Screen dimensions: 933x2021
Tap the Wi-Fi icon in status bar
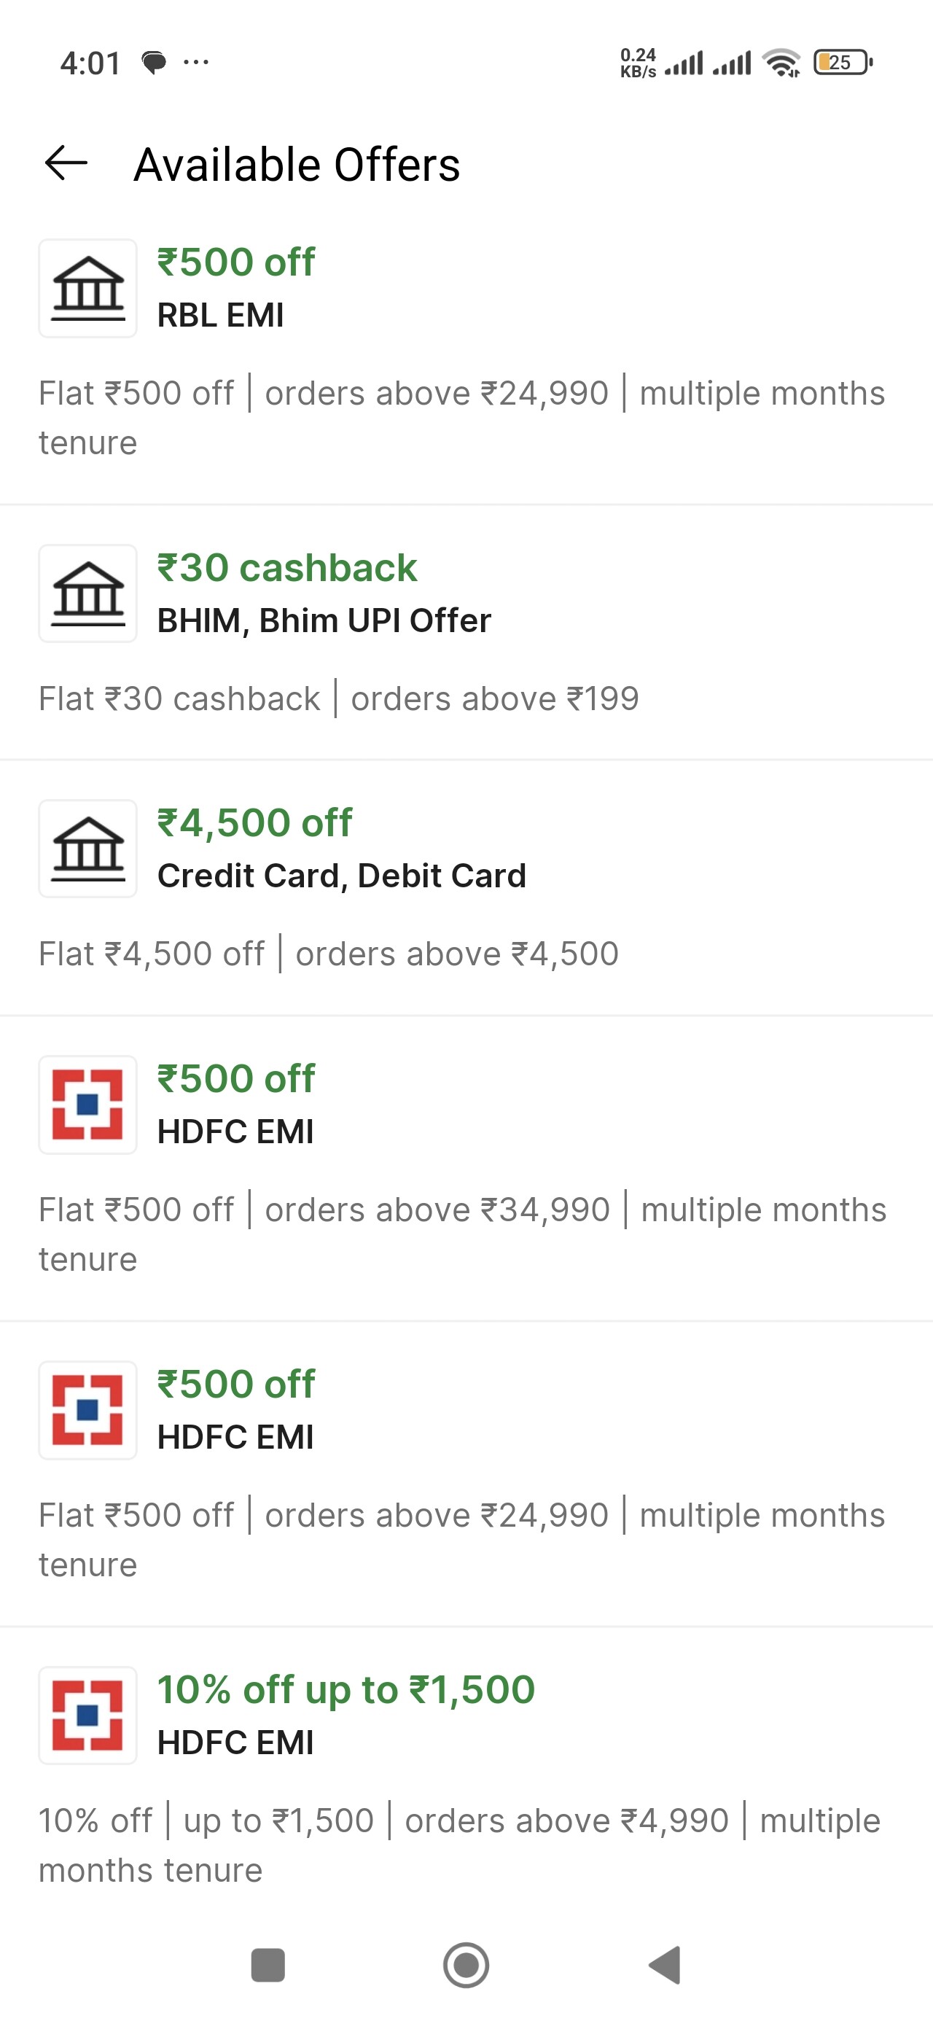(x=781, y=62)
